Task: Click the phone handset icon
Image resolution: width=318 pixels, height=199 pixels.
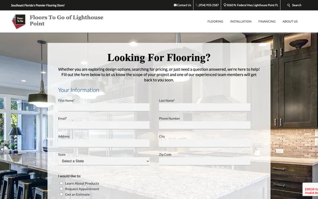Action: [197, 5]
